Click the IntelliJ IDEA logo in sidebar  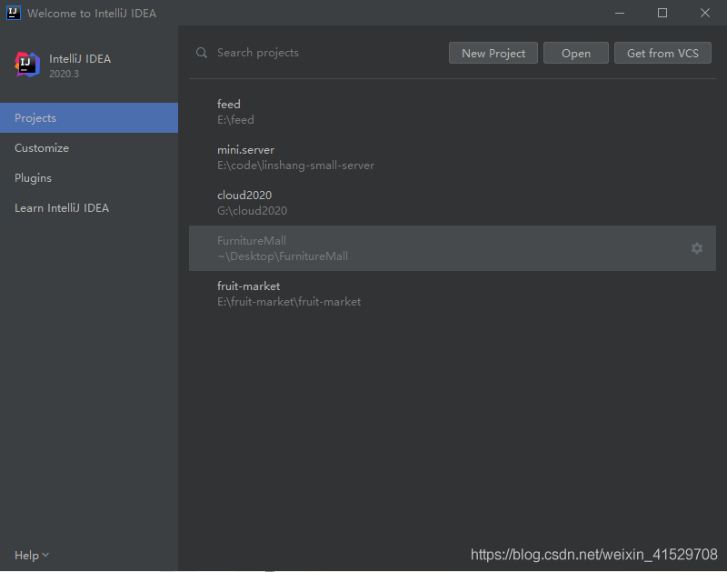pyautogui.click(x=27, y=65)
